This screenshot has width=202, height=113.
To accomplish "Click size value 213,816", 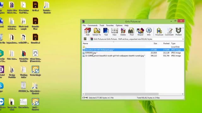I will (x=154, y=53).
